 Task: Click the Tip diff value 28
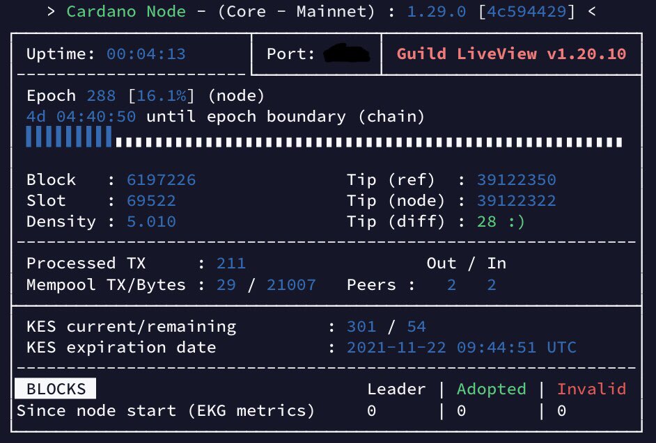[487, 221]
